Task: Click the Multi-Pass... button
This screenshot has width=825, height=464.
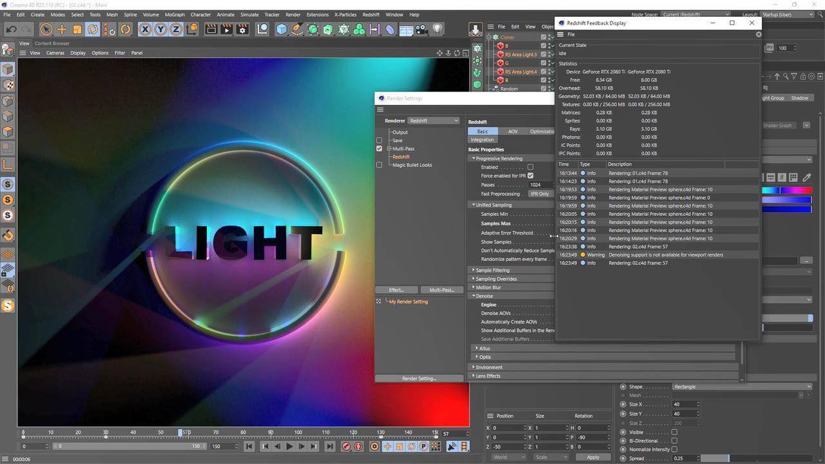Action: point(442,290)
